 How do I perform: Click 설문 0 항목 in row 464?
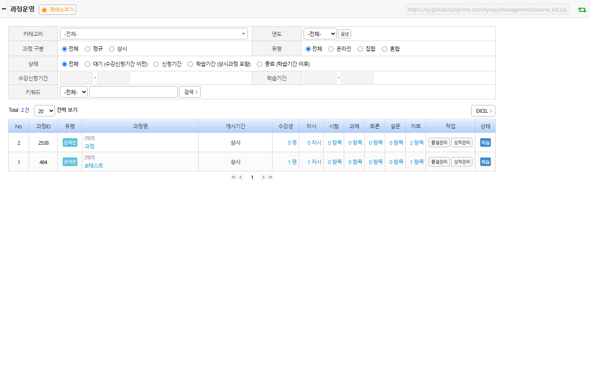click(x=396, y=162)
